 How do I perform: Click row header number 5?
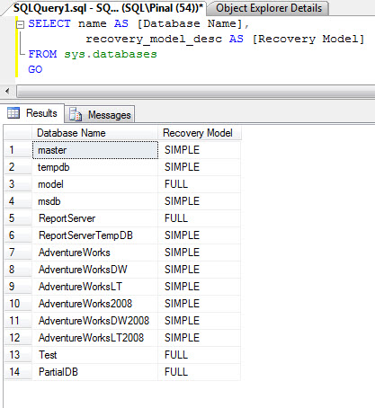pos(18,218)
